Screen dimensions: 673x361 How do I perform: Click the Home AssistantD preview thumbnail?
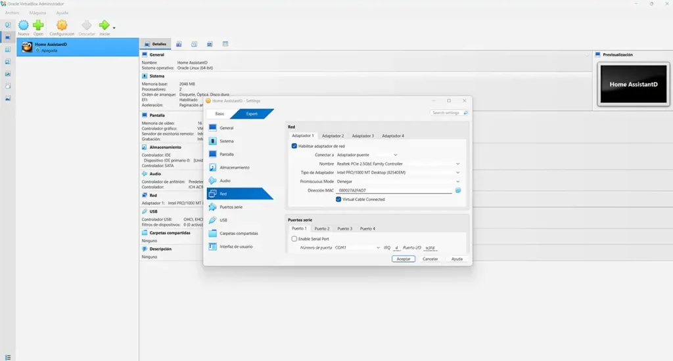634,84
